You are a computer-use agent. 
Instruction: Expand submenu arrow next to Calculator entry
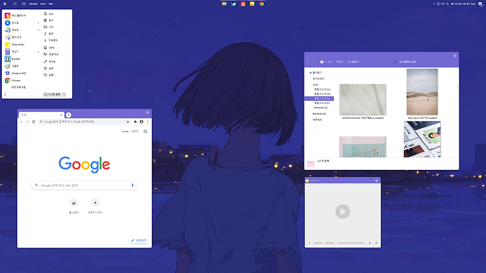coord(38,52)
